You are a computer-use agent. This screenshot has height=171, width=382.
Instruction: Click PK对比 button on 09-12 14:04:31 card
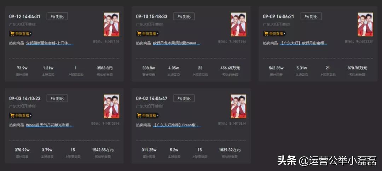tap(57, 16)
